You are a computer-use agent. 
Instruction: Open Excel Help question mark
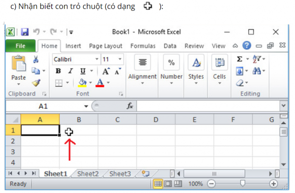[247, 46]
